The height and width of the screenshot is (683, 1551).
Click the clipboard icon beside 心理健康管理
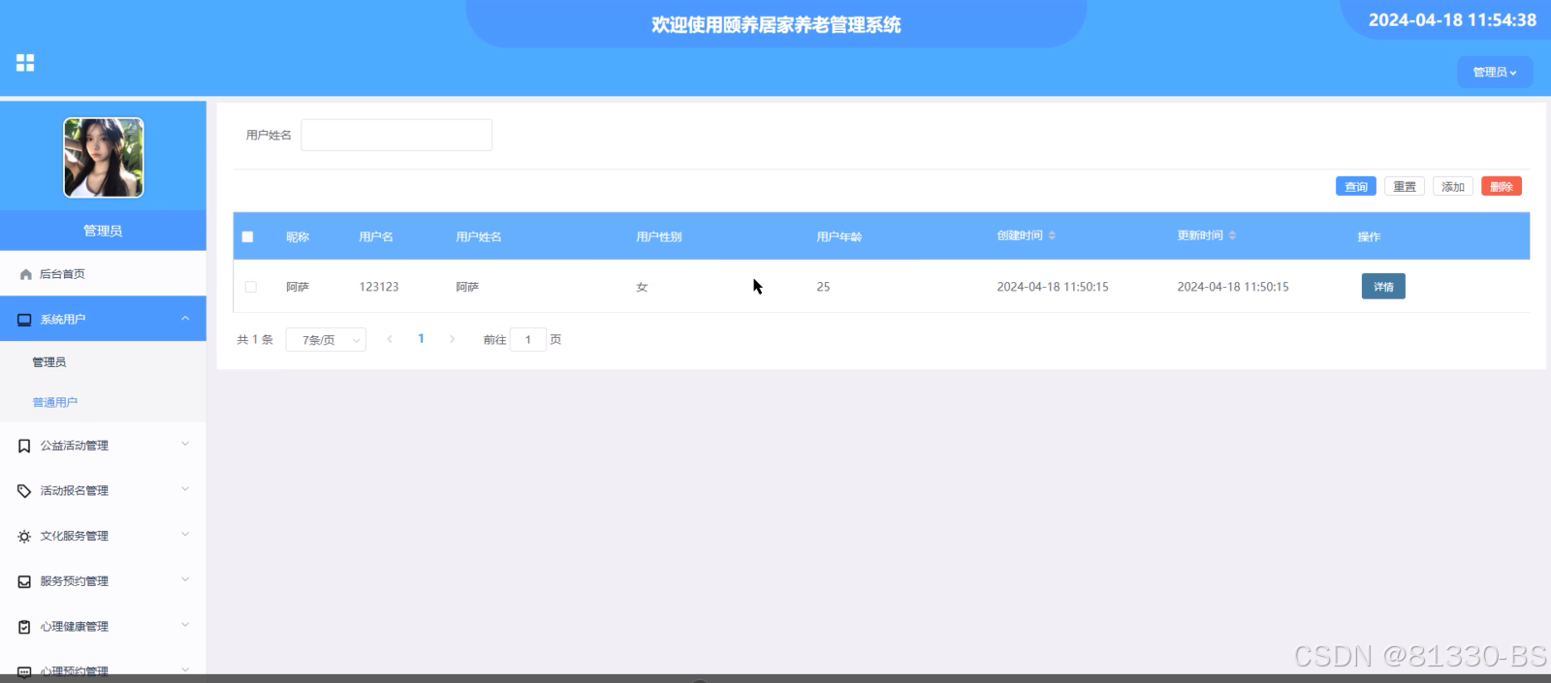(x=24, y=627)
